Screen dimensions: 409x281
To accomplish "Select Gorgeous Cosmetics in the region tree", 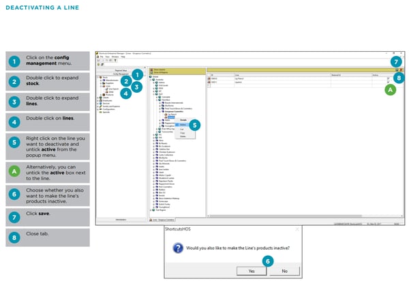I will [x=174, y=111].
